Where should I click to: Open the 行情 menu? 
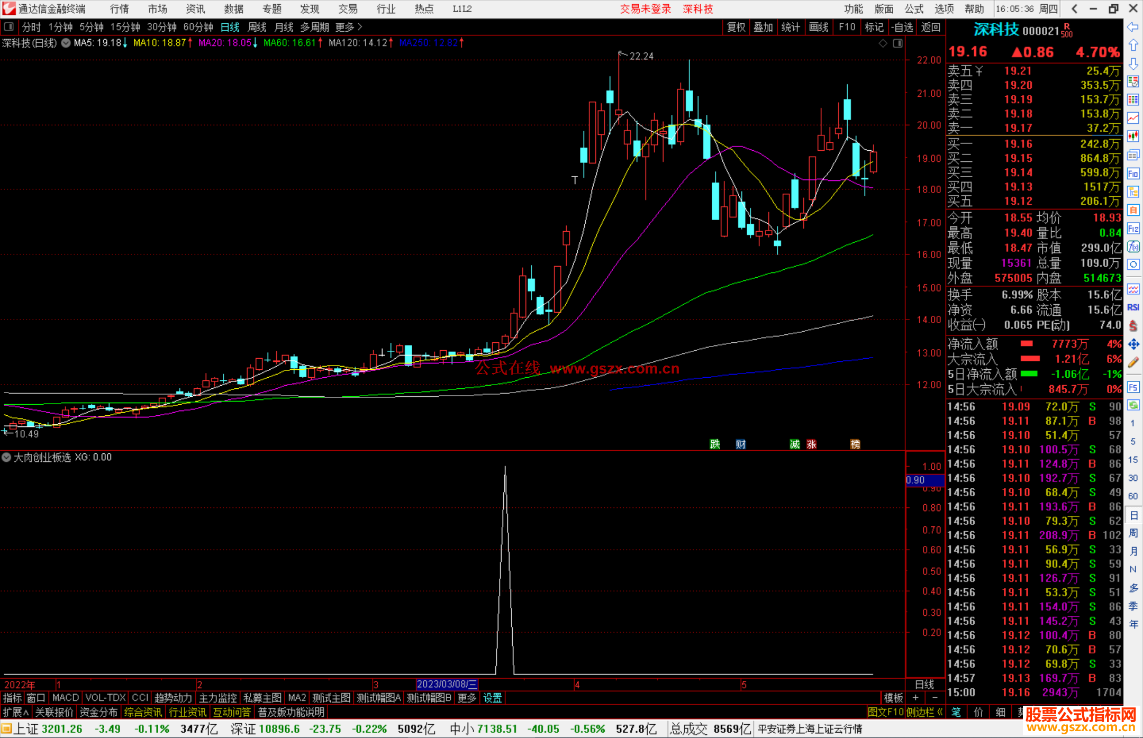120,9
